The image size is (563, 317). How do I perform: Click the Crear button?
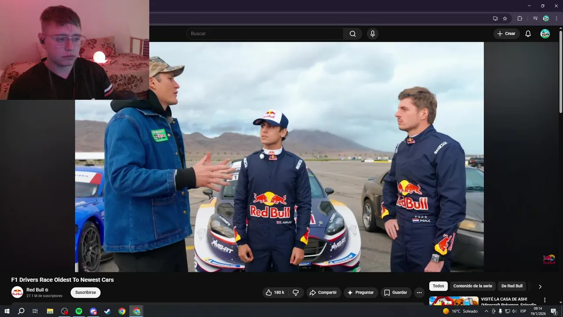(506, 34)
